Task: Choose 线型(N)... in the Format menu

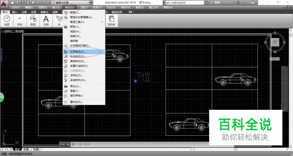Action: [x=84, y=31]
